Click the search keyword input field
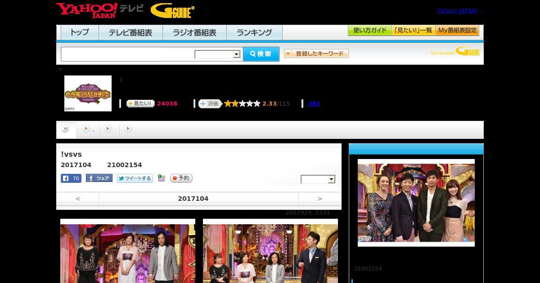 point(128,54)
